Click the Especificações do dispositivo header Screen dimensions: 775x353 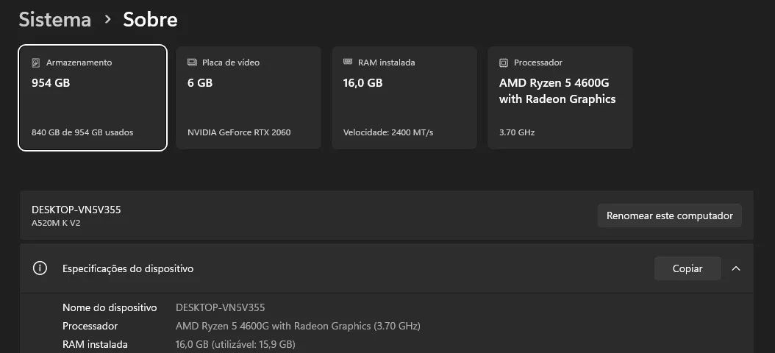[x=387, y=268]
